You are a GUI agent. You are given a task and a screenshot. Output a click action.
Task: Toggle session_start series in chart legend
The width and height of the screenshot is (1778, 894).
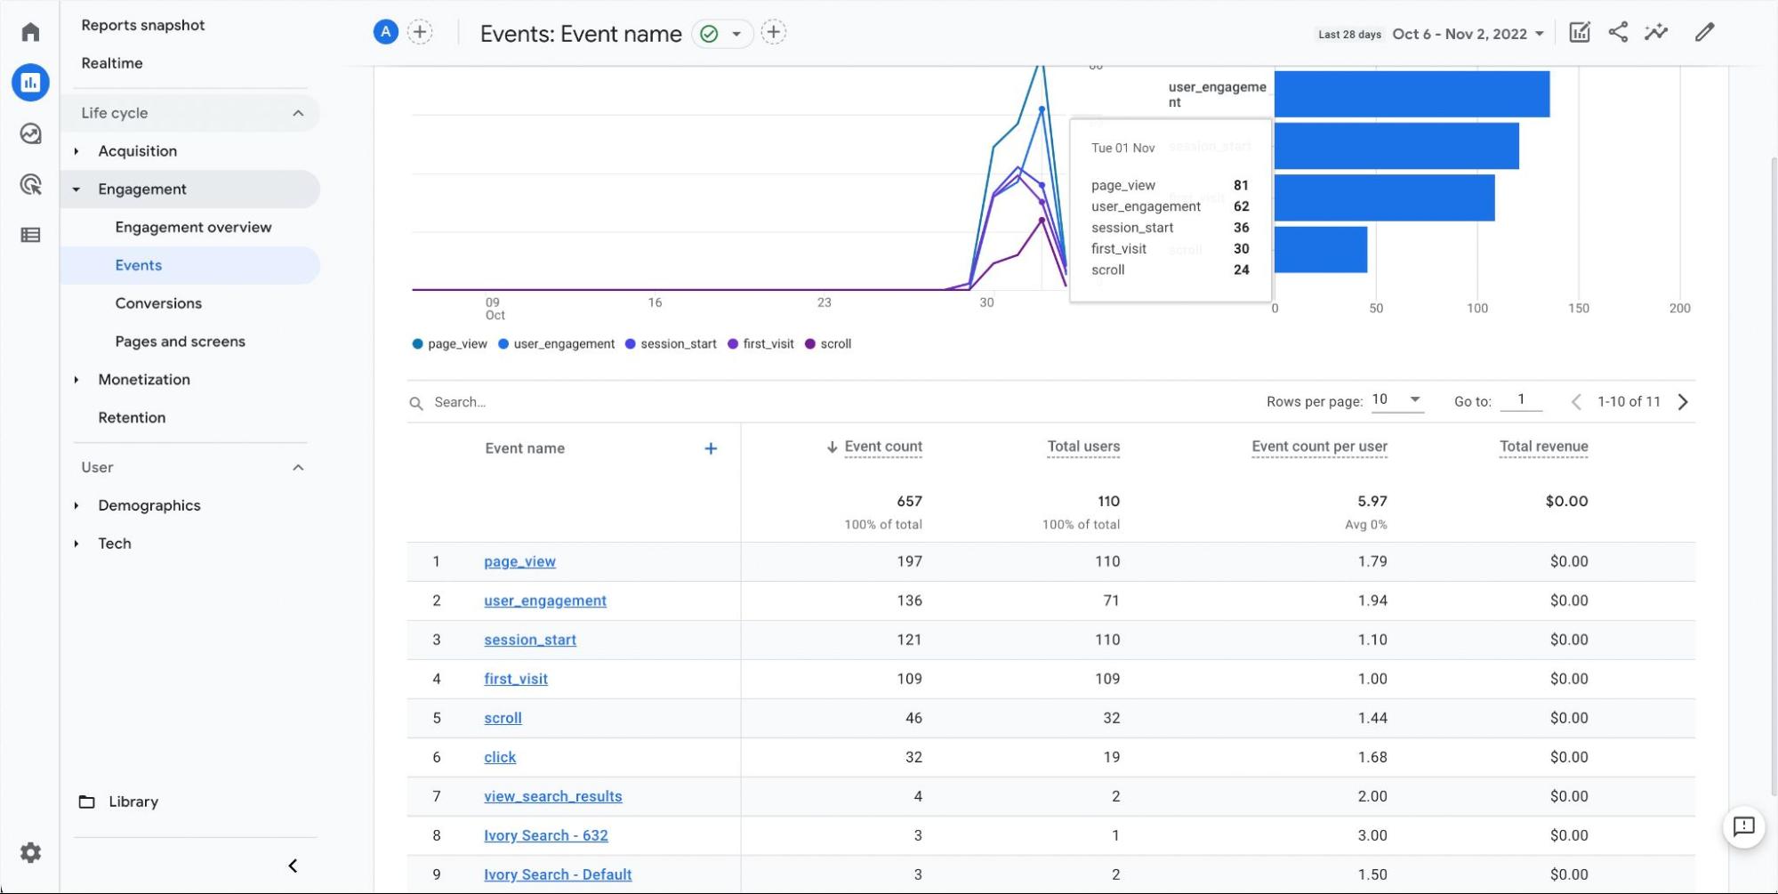[671, 344]
